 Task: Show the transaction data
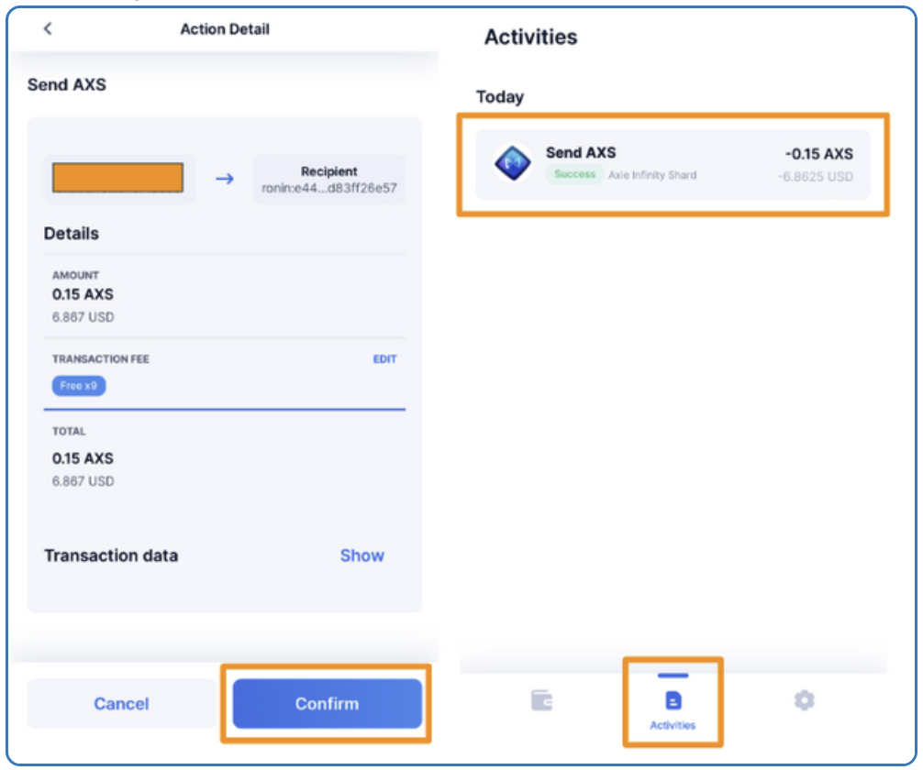362,555
